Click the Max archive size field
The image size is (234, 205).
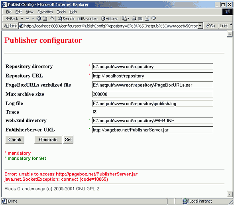[153, 94]
